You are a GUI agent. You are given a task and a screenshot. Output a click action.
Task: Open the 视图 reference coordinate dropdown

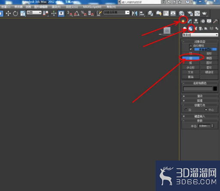tap(34, 12)
